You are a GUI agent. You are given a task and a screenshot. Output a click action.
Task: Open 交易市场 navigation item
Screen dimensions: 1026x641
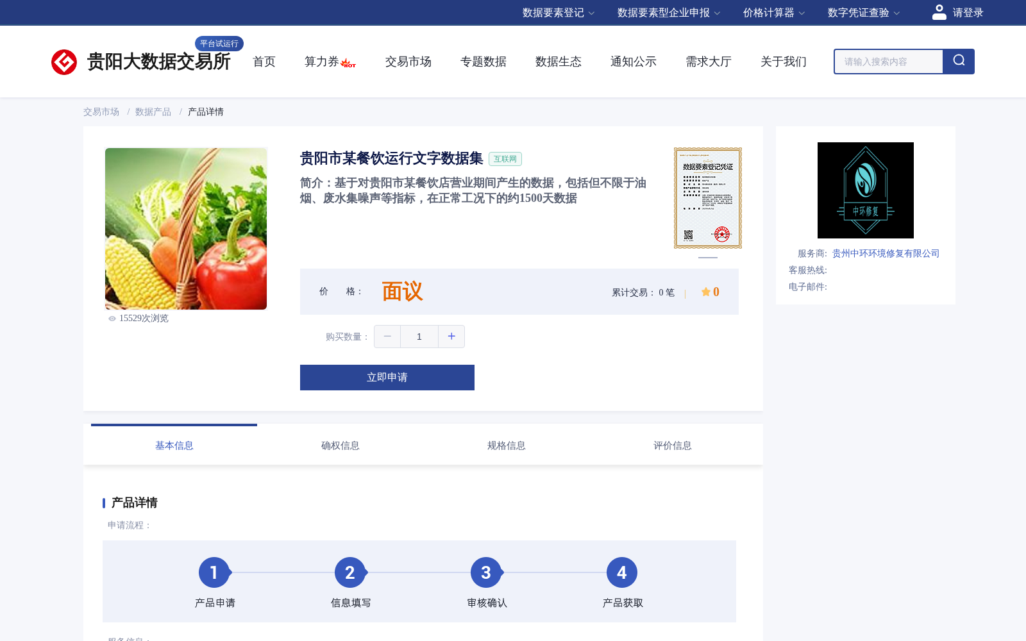pyautogui.click(x=408, y=62)
